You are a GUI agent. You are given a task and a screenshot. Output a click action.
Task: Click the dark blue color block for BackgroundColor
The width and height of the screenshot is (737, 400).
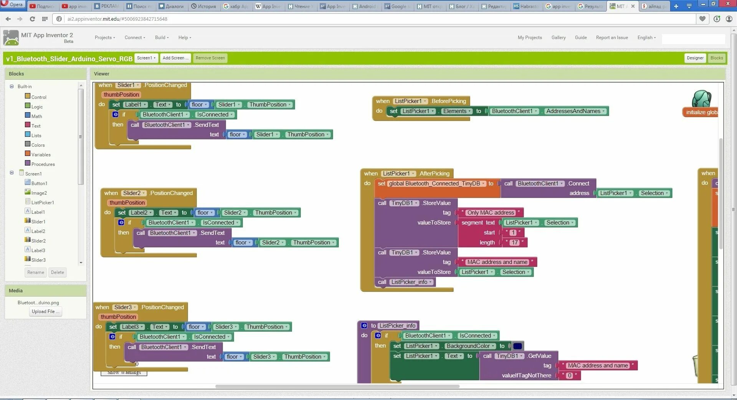click(x=517, y=346)
